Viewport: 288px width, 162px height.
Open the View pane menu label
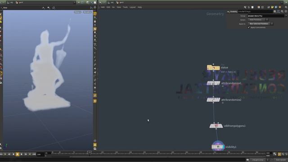(5, 8)
